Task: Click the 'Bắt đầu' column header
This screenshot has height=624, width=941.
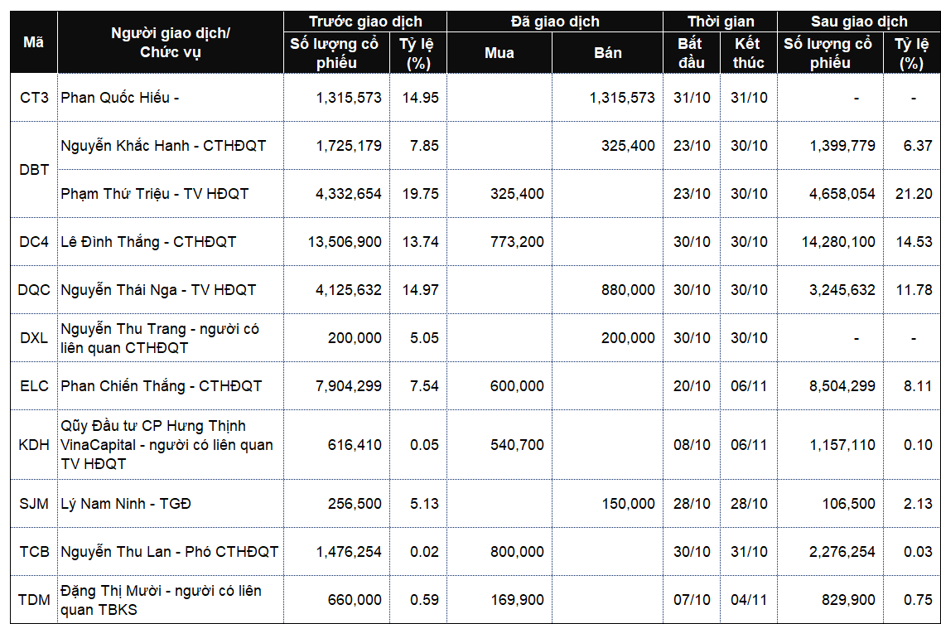Action: coord(691,53)
